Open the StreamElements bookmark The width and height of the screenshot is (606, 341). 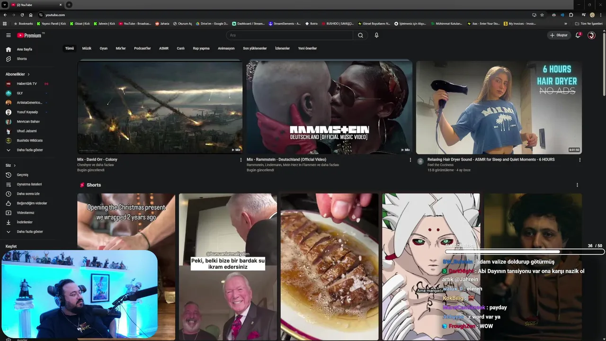[285, 24]
